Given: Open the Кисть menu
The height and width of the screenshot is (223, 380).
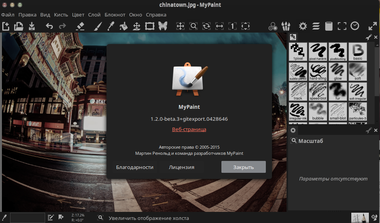Looking at the screenshot, I should (61, 15).
